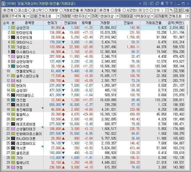Click the black badge beside POSCO홀딩스
The height and width of the screenshot is (172, 191).
(13, 95)
